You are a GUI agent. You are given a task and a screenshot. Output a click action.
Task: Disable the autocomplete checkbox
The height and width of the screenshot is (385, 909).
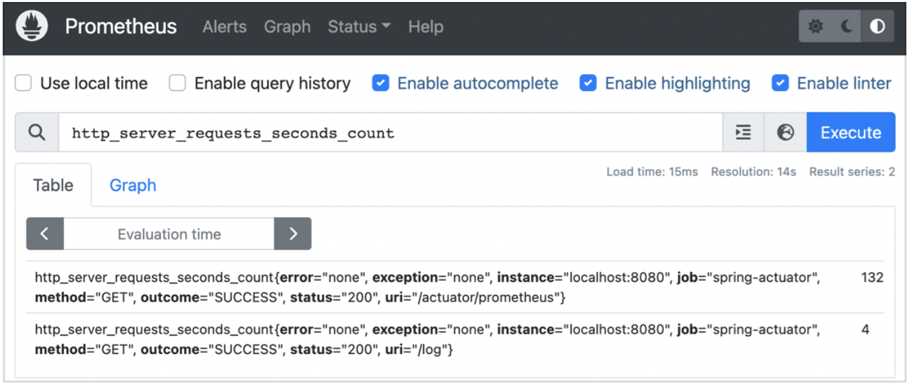(x=380, y=83)
